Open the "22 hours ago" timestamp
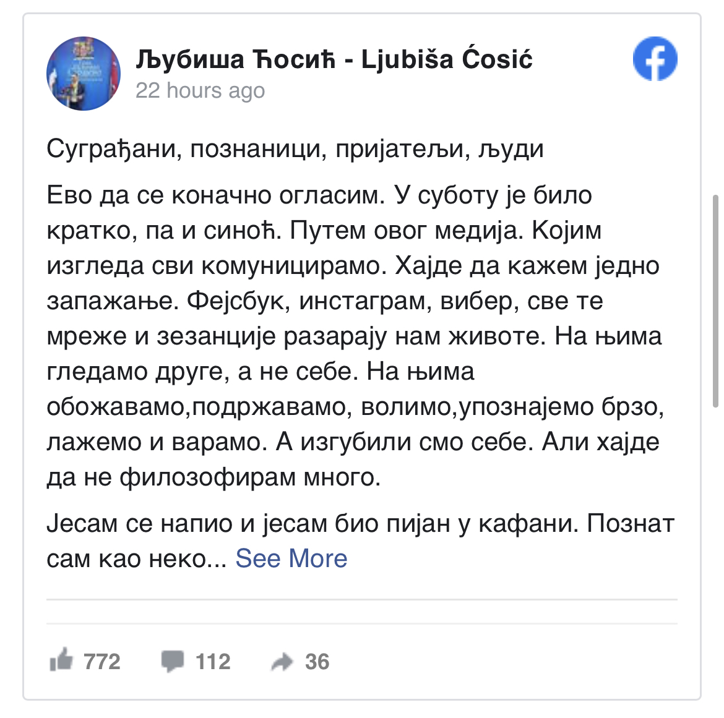The width and height of the screenshot is (724, 718). 200,90
